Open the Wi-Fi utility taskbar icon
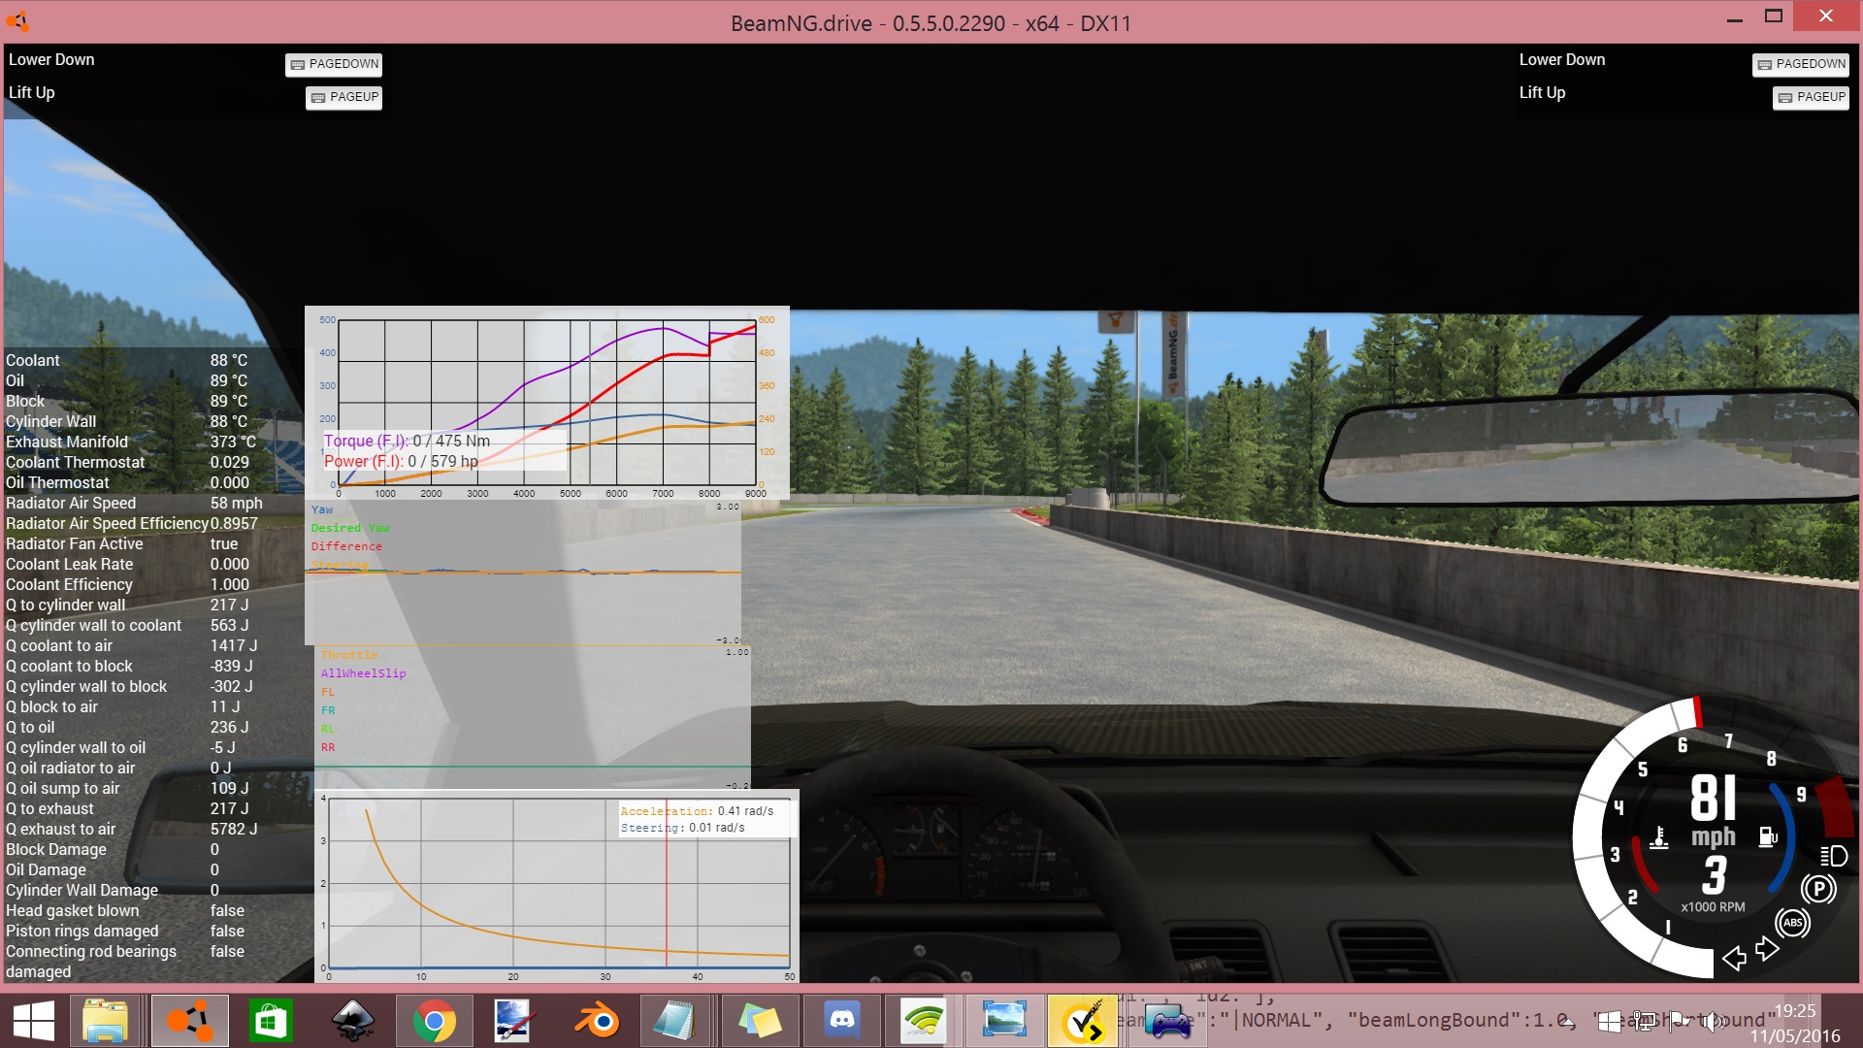Viewport: 1863px width, 1048px height. tap(924, 1022)
